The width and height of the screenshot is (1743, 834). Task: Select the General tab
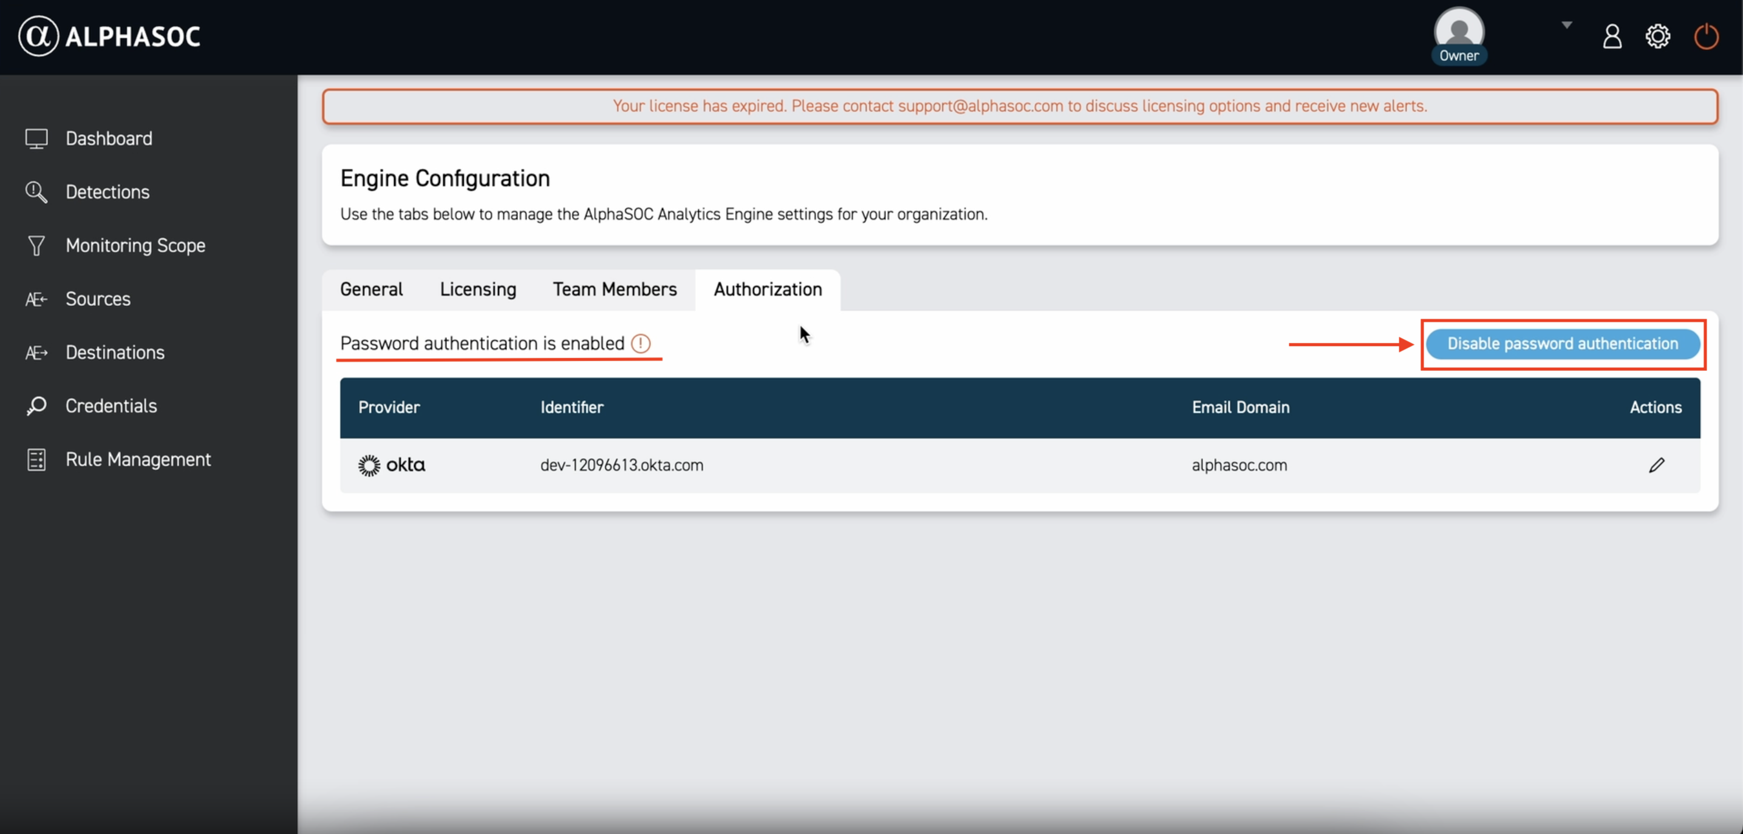(x=371, y=290)
